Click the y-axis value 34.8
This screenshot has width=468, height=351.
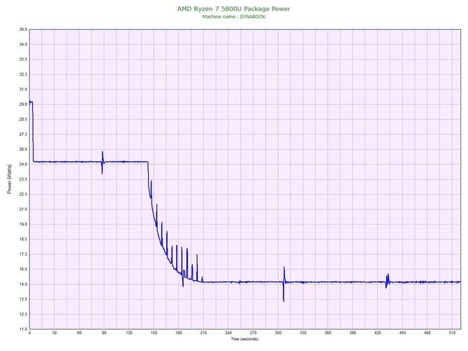pos(23,45)
